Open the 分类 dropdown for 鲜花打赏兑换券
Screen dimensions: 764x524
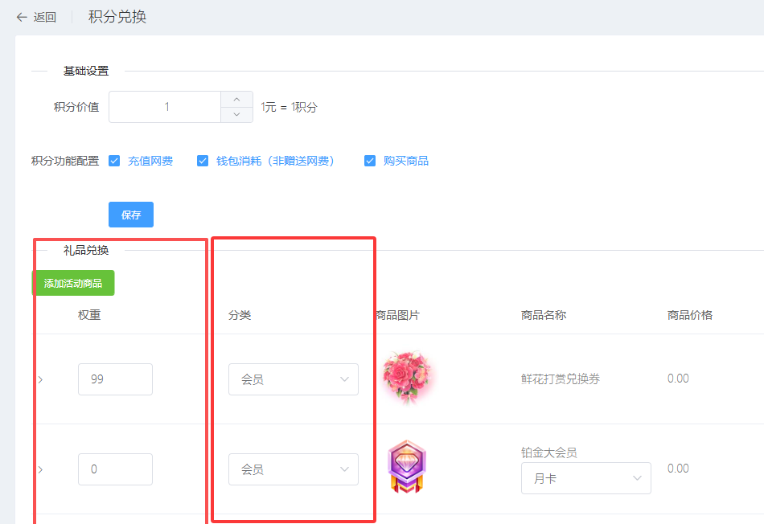point(294,379)
